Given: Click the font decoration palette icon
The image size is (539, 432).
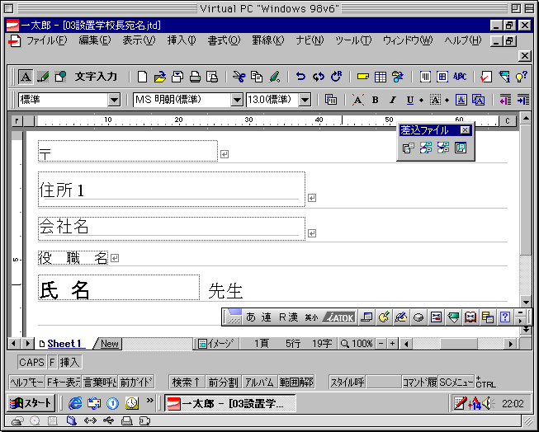Looking at the screenshot, I should [x=331, y=100].
